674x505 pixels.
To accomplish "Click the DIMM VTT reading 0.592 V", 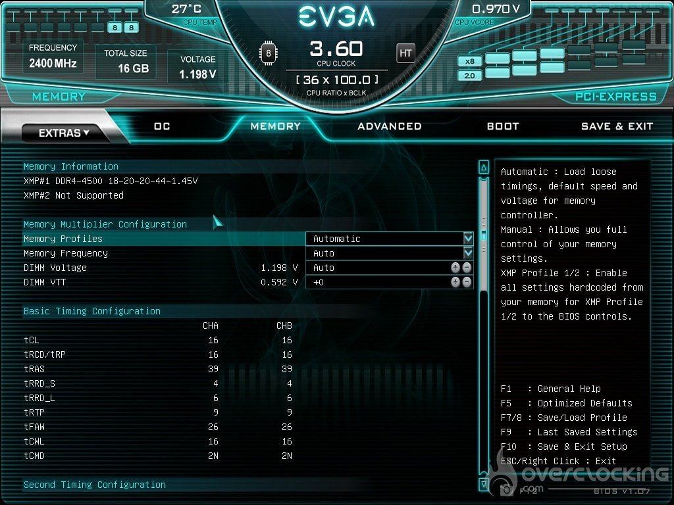I will [279, 282].
